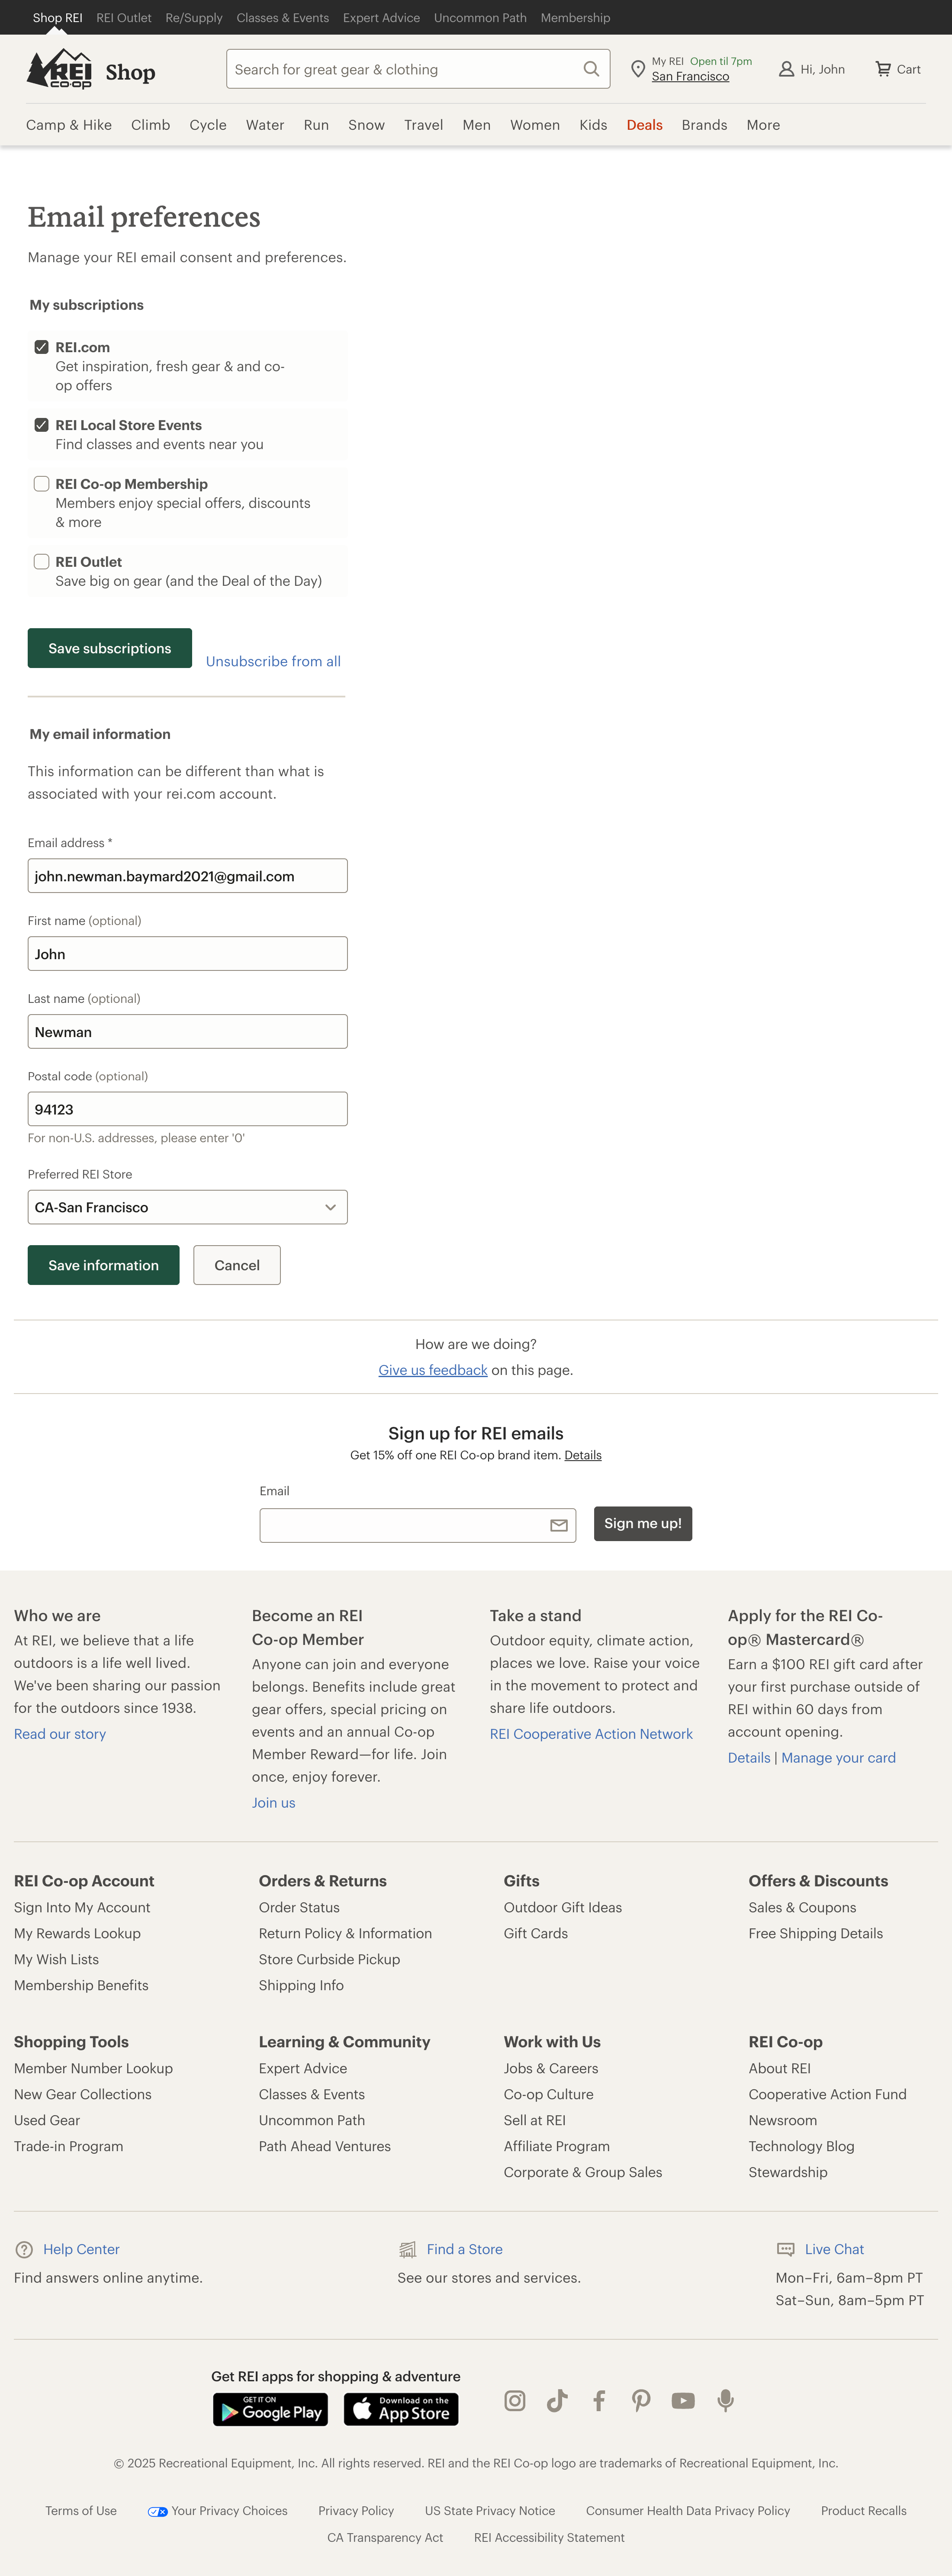
Task: Open the More navigation menu
Action: click(763, 125)
